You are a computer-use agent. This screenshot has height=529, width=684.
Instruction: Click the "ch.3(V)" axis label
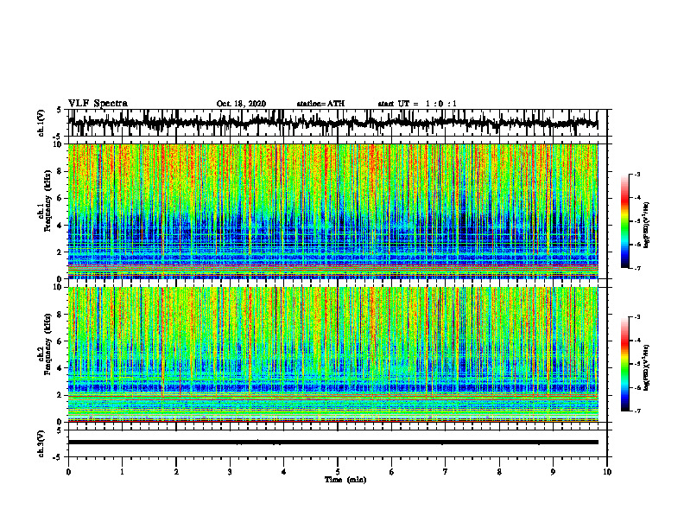41,444
